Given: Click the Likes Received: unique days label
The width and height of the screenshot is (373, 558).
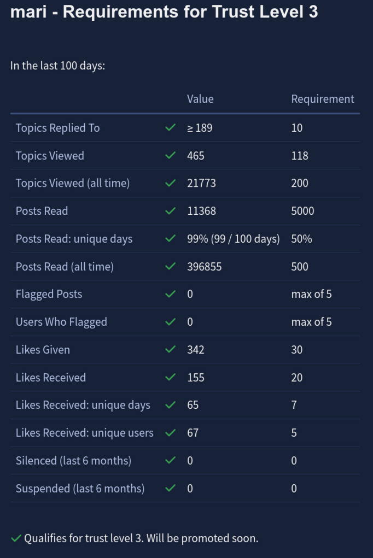Looking at the screenshot, I should pyautogui.click(x=83, y=406).
